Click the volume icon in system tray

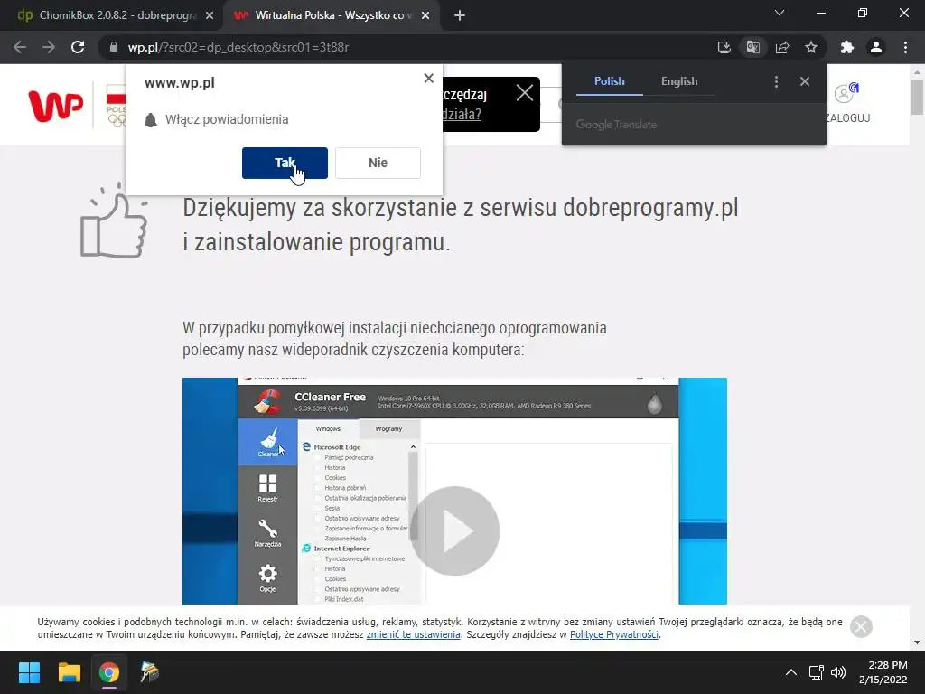[837, 672]
